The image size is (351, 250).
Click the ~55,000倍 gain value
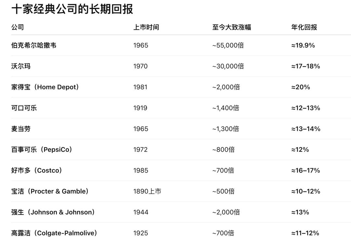click(x=228, y=45)
